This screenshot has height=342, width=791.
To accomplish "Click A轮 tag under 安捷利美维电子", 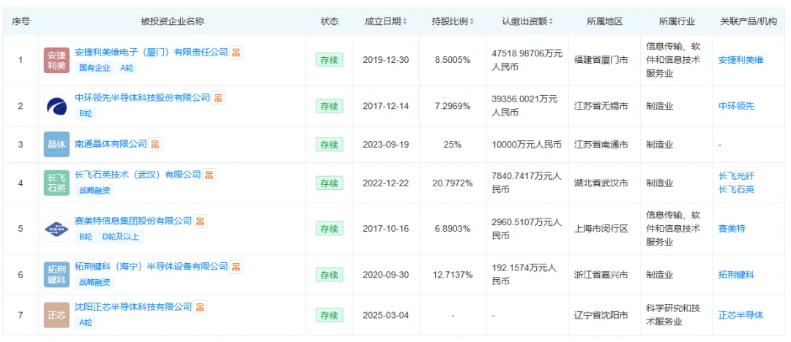I will tap(127, 68).
